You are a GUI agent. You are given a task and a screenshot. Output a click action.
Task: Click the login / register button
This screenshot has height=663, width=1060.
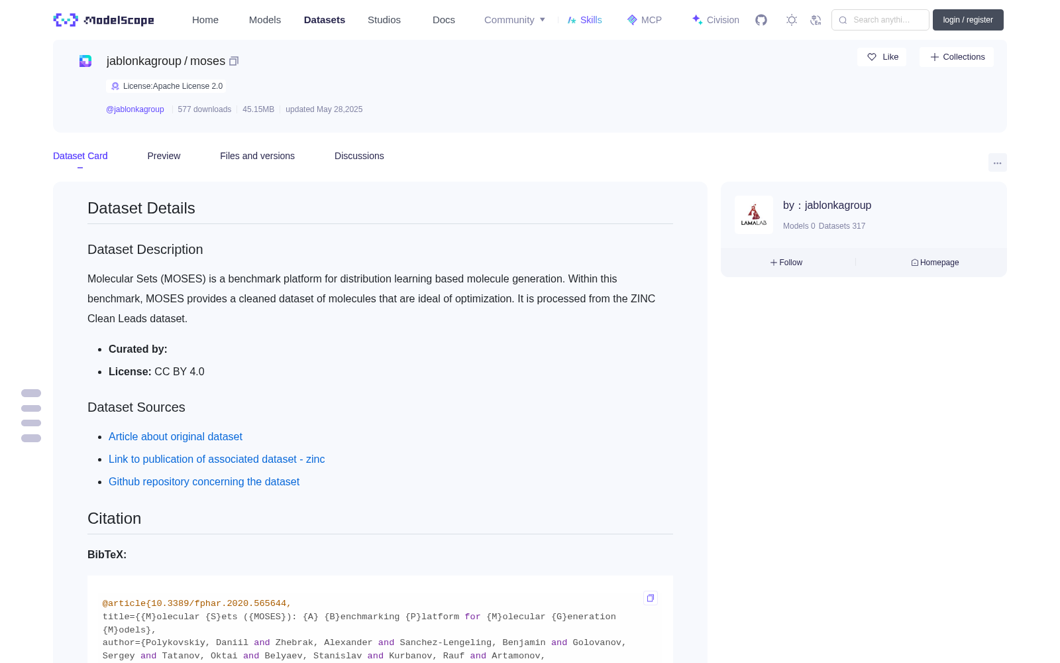[968, 20]
